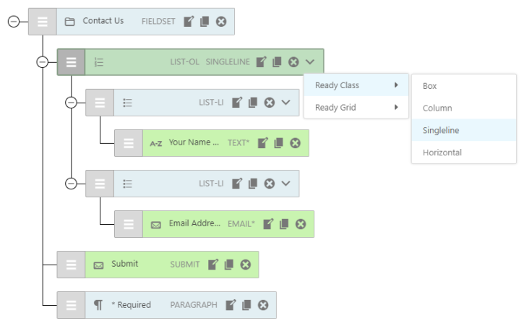Choose Column from the submenu
Screen dimensions: 524x326
click(437, 108)
